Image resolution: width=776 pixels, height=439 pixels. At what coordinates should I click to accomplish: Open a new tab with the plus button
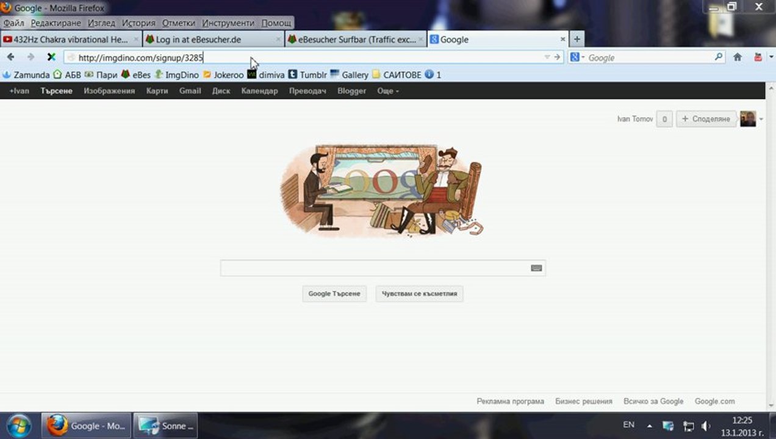[x=577, y=39]
